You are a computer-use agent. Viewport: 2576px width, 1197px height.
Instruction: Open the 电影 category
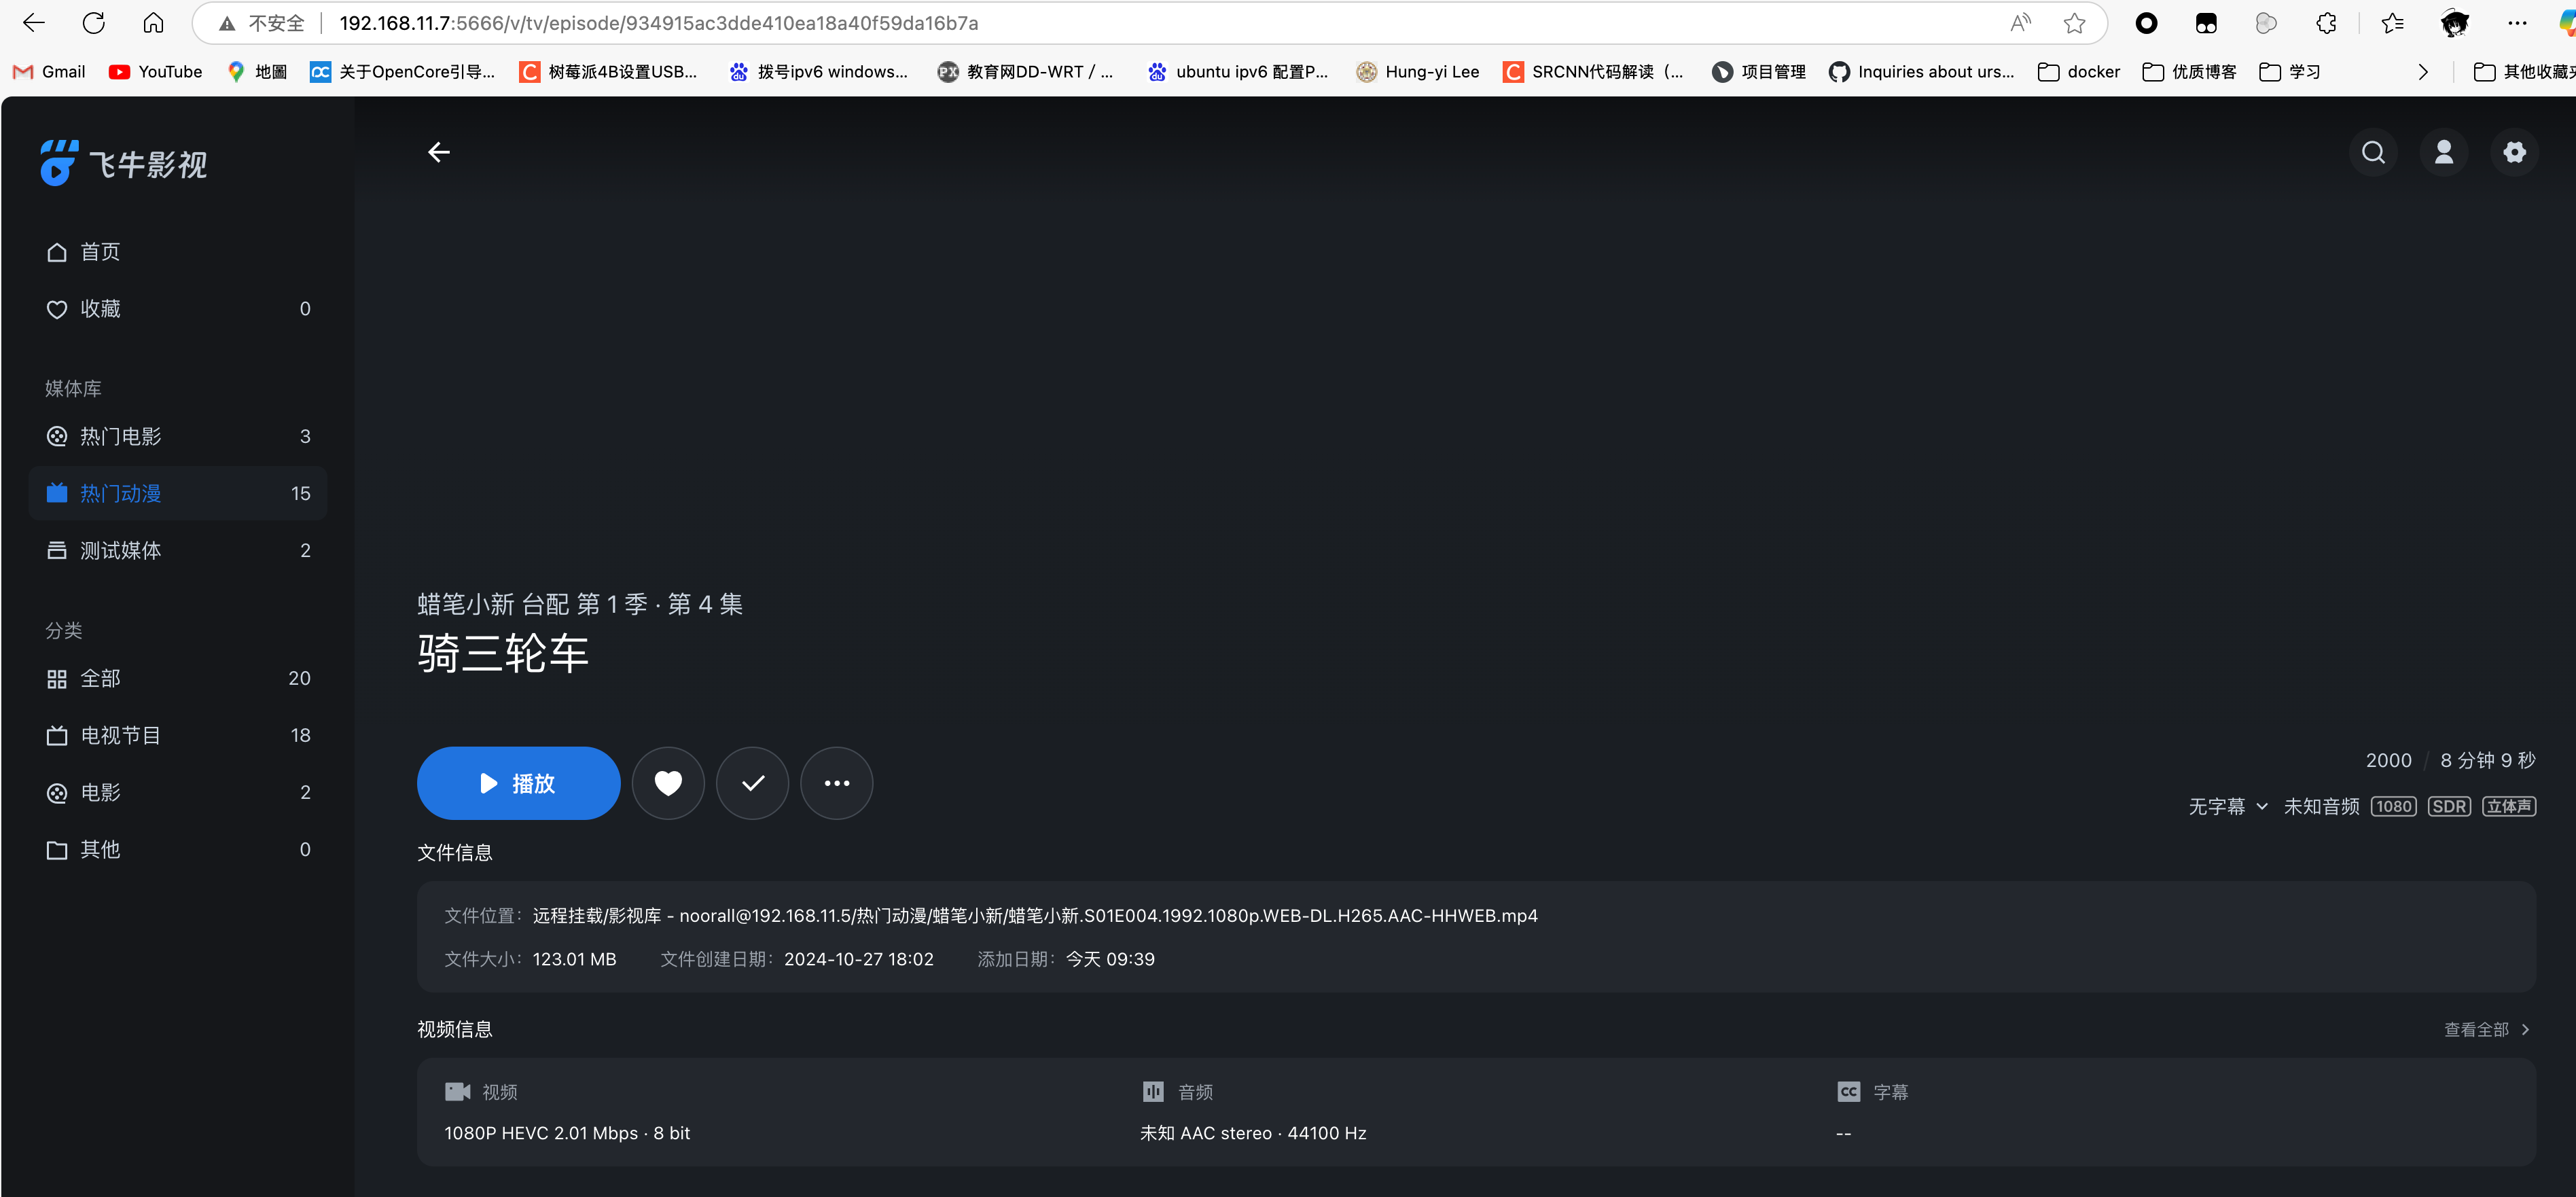(178, 792)
